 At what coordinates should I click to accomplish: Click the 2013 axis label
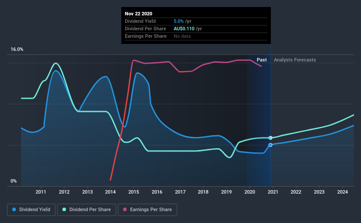click(x=88, y=192)
